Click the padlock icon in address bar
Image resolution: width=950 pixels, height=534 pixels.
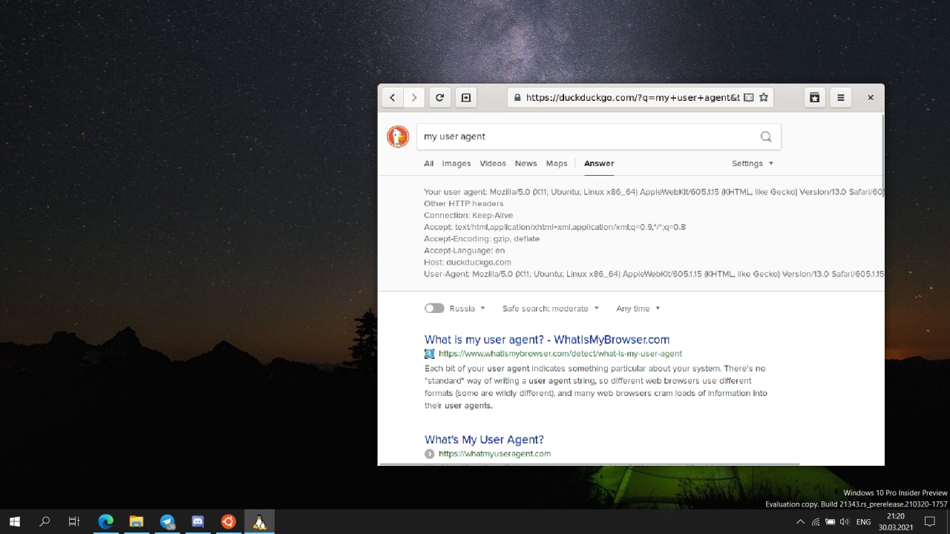pyautogui.click(x=517, y=97)
